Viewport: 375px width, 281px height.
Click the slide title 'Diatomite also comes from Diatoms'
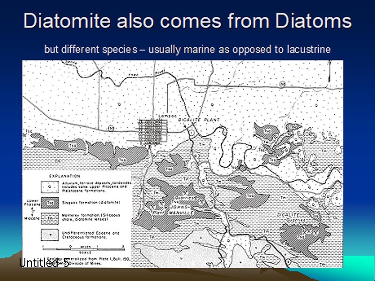[x=187, y=21]
